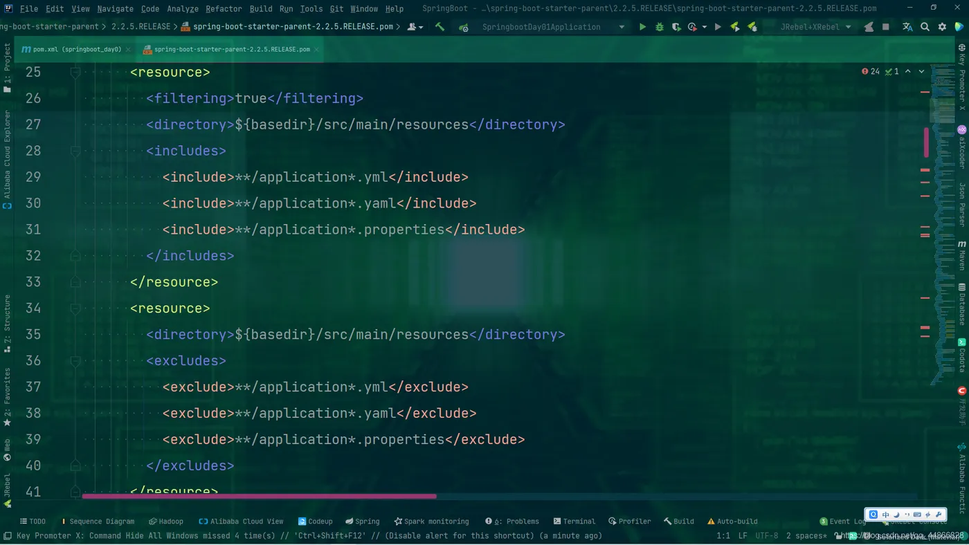Open the Navigate menu
The height and width of the screenshot is (545, 969).
point(116,8)
